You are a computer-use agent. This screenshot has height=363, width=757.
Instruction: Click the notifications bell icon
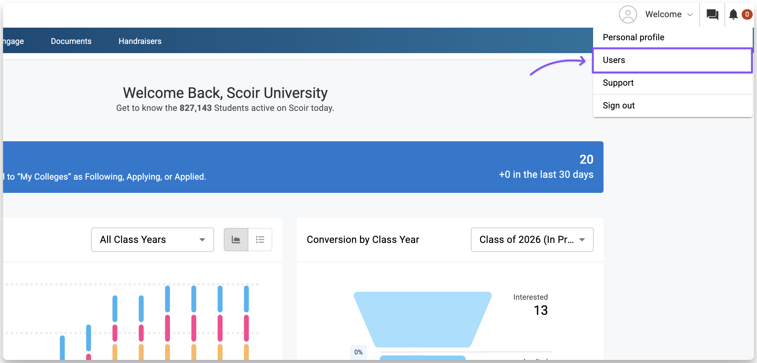pyautogui.click(x=733, y=14)
